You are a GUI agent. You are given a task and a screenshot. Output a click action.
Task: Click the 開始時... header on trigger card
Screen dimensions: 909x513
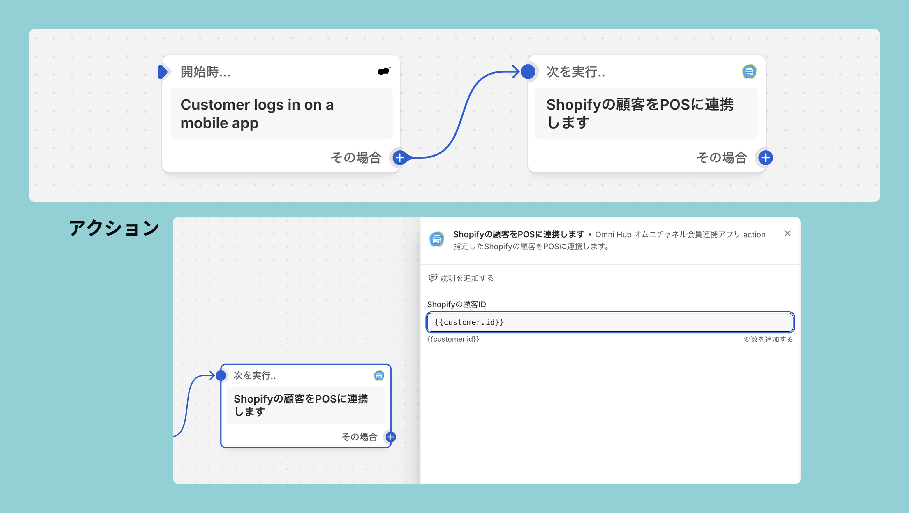(x=205, y=72)
